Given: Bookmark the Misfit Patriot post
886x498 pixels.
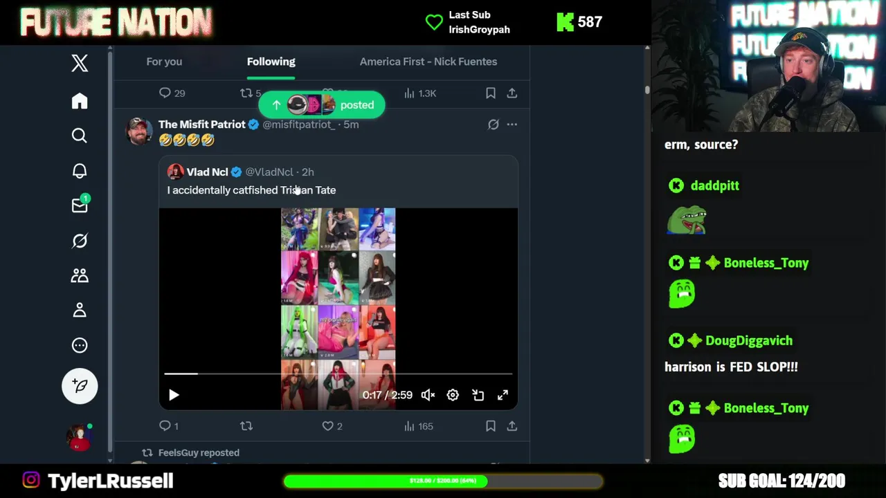Looking at the screenshot, I should pyautogui.click(x=490, y=426).
